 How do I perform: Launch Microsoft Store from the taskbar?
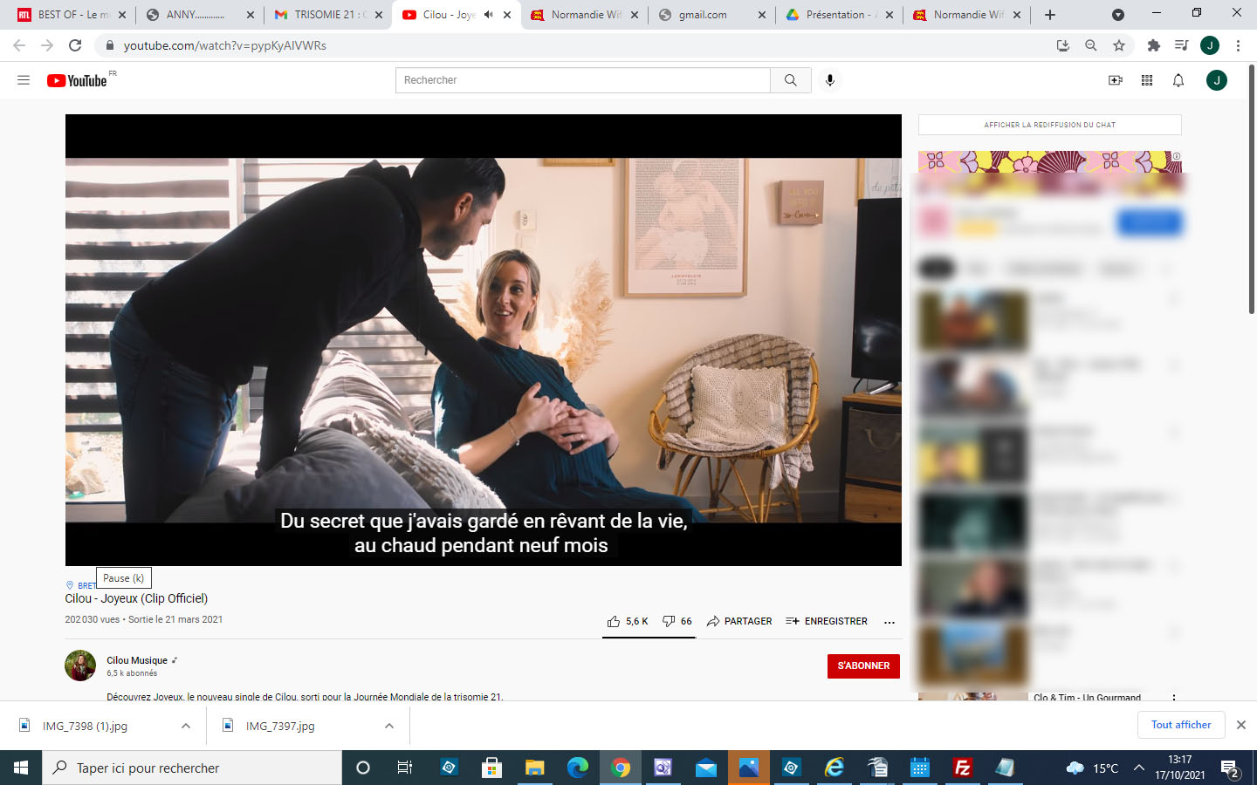(x=491, y=768)
